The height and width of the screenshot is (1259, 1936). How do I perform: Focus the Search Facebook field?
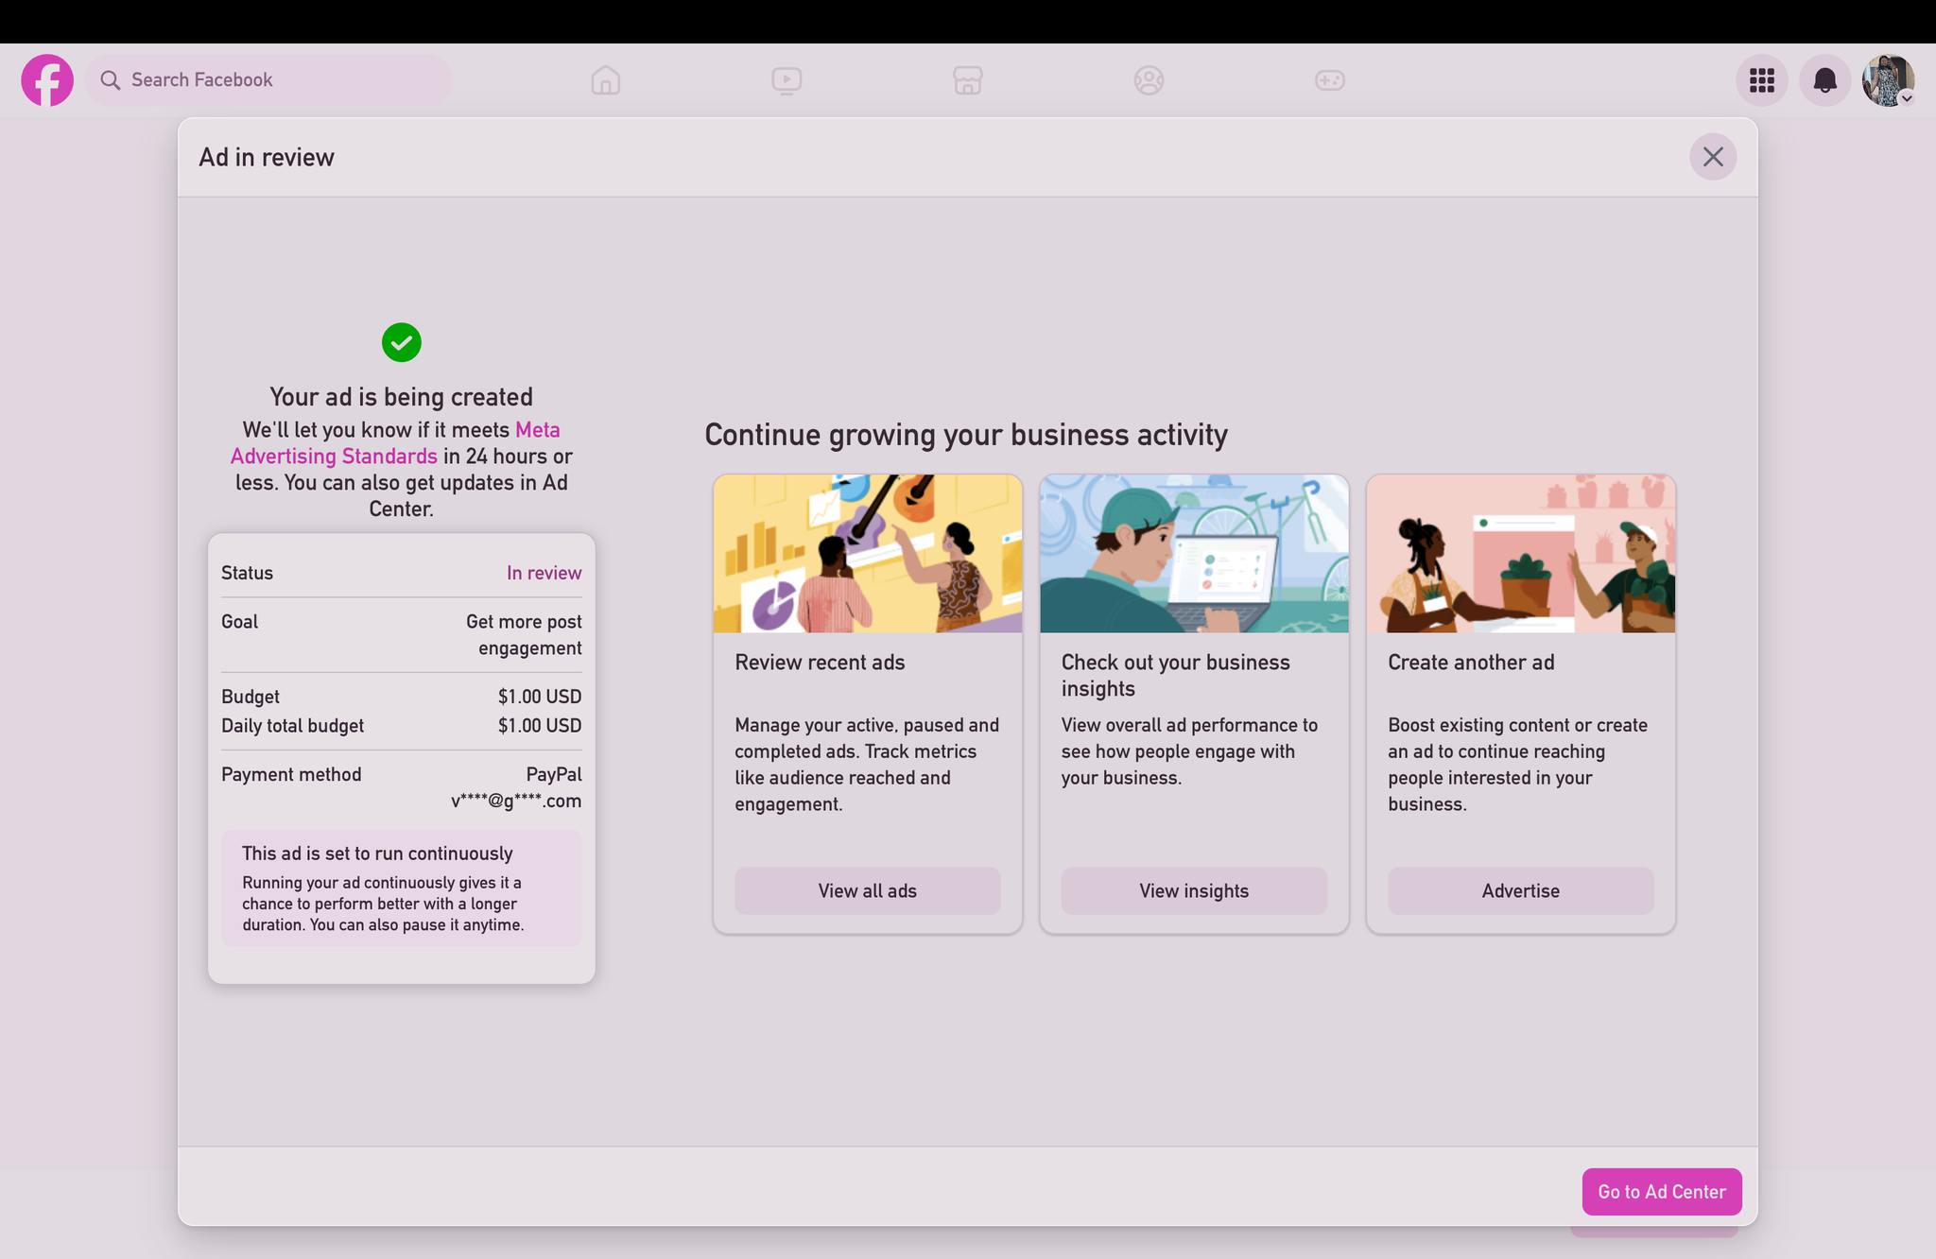click(x=268, y=80)
